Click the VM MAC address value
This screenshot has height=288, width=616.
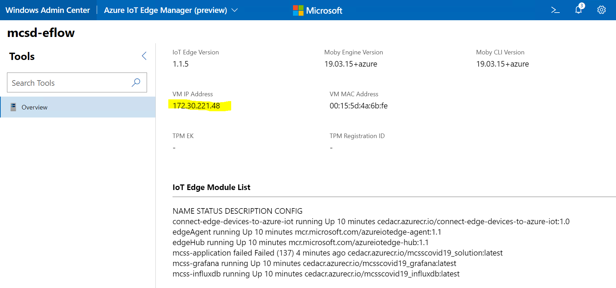click(358, 106)
